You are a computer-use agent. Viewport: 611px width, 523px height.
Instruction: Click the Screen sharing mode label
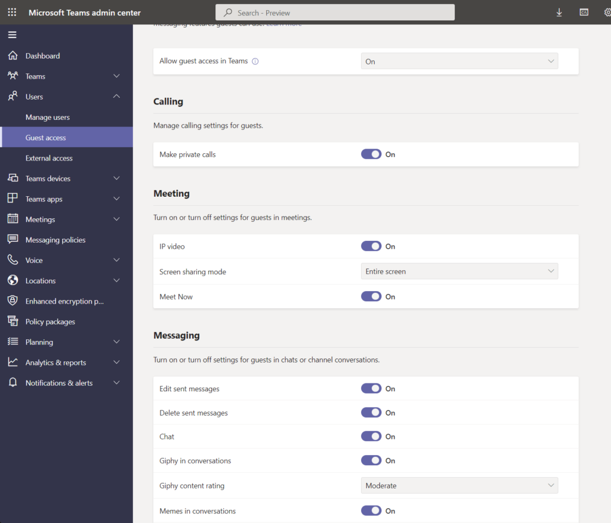pos(193,271)
